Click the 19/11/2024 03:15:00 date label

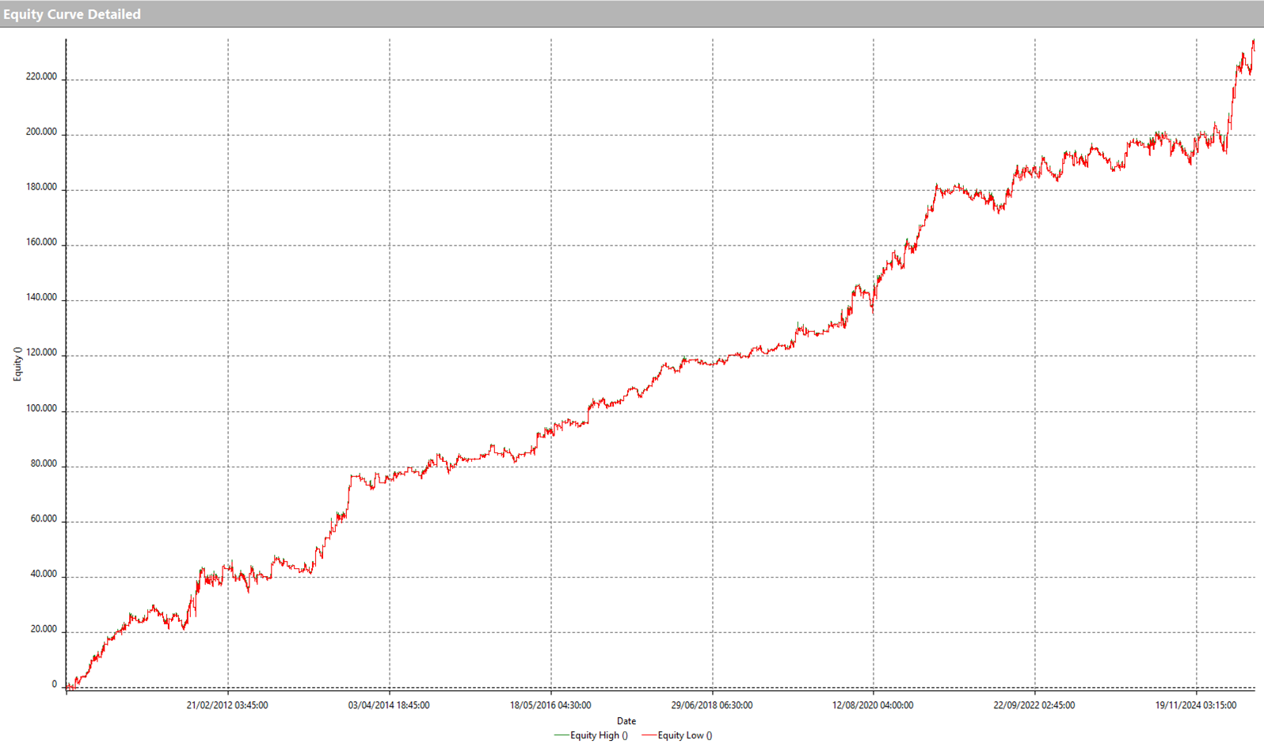1196,705
